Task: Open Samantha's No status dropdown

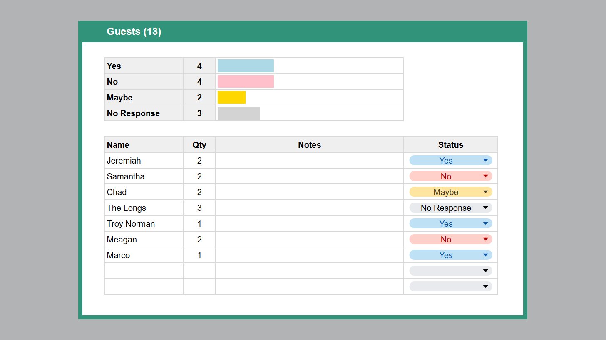Action: (x=450, y=176)
